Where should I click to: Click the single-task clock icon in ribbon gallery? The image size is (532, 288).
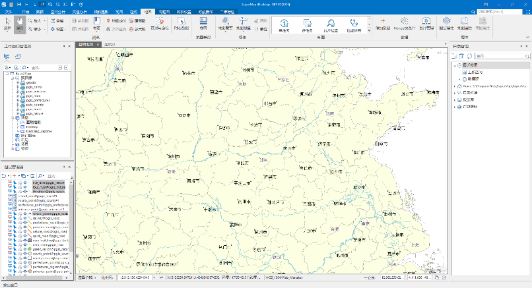click(284, 23)
